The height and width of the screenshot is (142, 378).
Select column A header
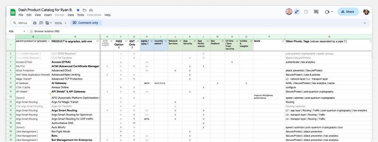pyautogui.click(x=33, y=37)
